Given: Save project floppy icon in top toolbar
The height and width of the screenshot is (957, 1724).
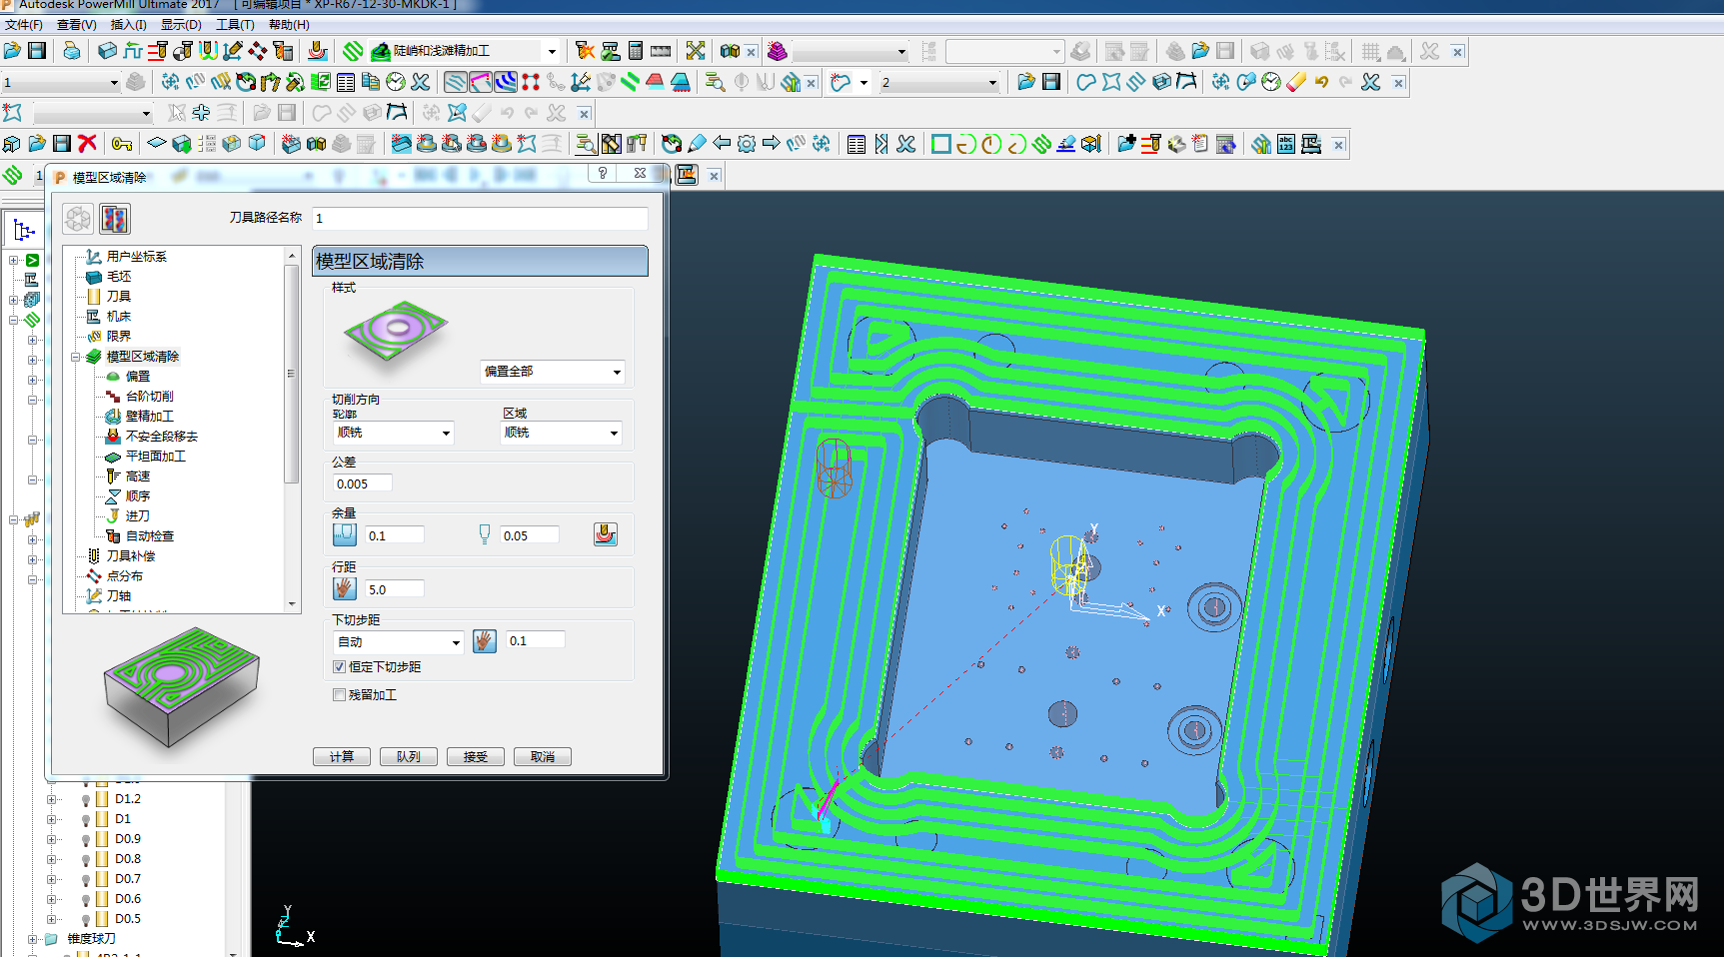Looking at the screenshot, I should (38, 51).
